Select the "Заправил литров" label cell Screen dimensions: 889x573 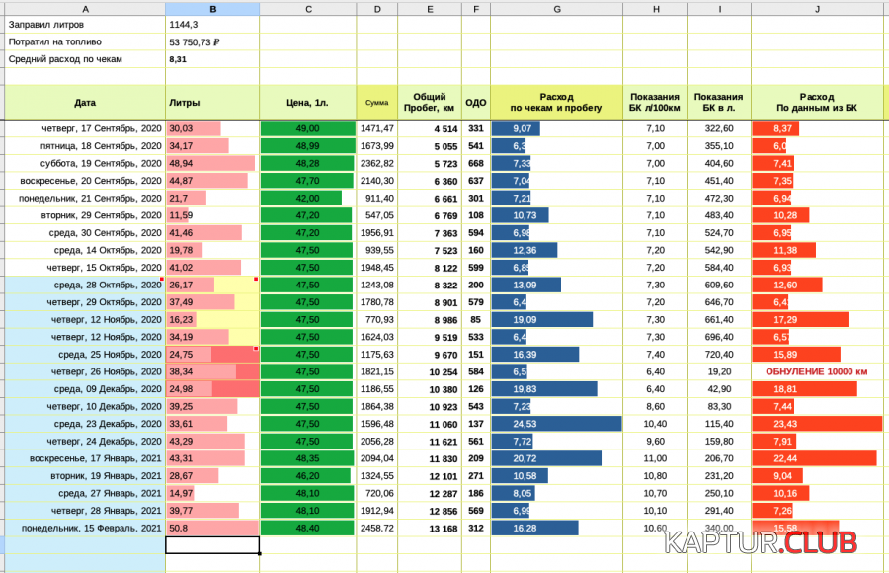tap(84, 25)
